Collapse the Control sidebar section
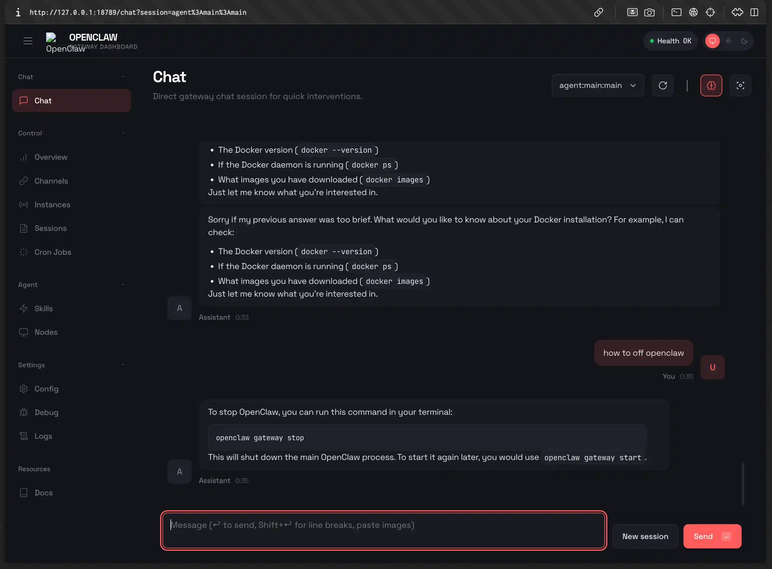The height and width of the screenshot is (569, 772). pyautogui.click(x=123, y=133)
